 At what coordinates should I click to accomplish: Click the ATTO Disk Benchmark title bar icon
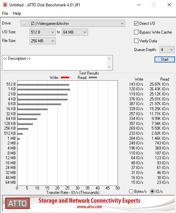click(5, 5)
